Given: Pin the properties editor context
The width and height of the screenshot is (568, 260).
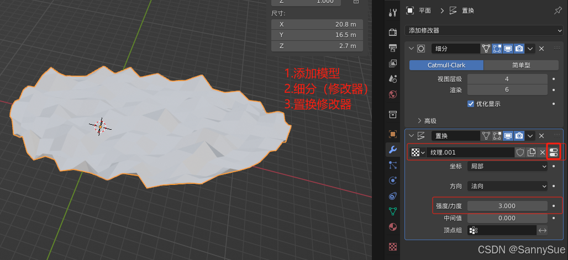Looking at the screenshot, I should click(558, 10).
